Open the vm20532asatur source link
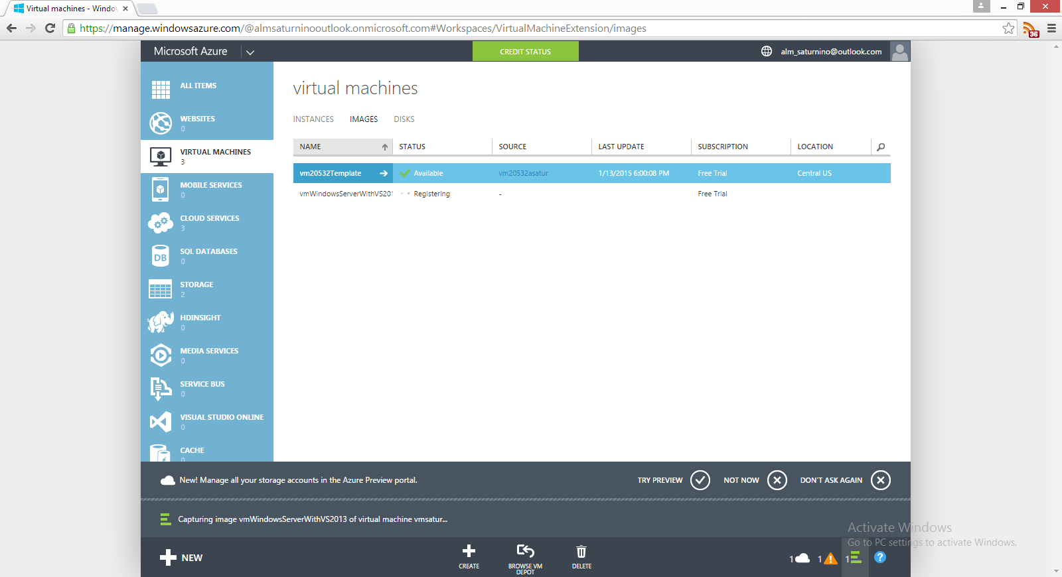Viewport: 1062px width, 577px height. pyautogui.click(x=524, y=174)
